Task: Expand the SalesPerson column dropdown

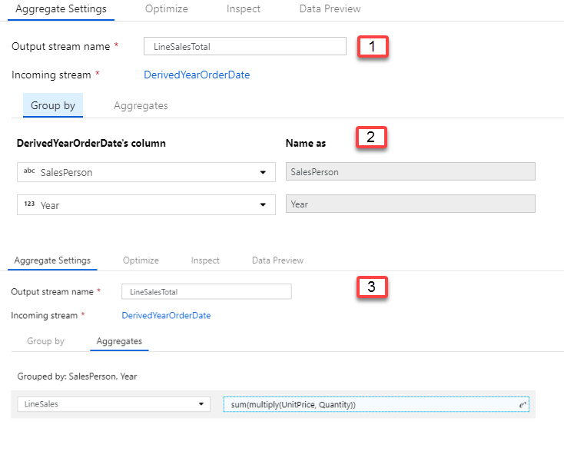Action: pos(263,172)
